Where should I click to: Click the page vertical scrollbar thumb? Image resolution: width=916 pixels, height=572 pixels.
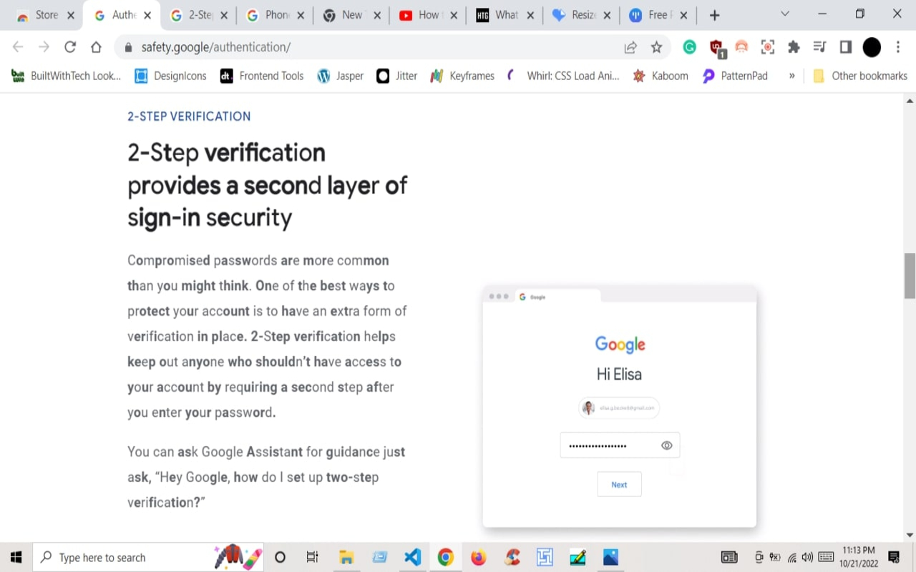pyautogui.click(x=910, y=275)
